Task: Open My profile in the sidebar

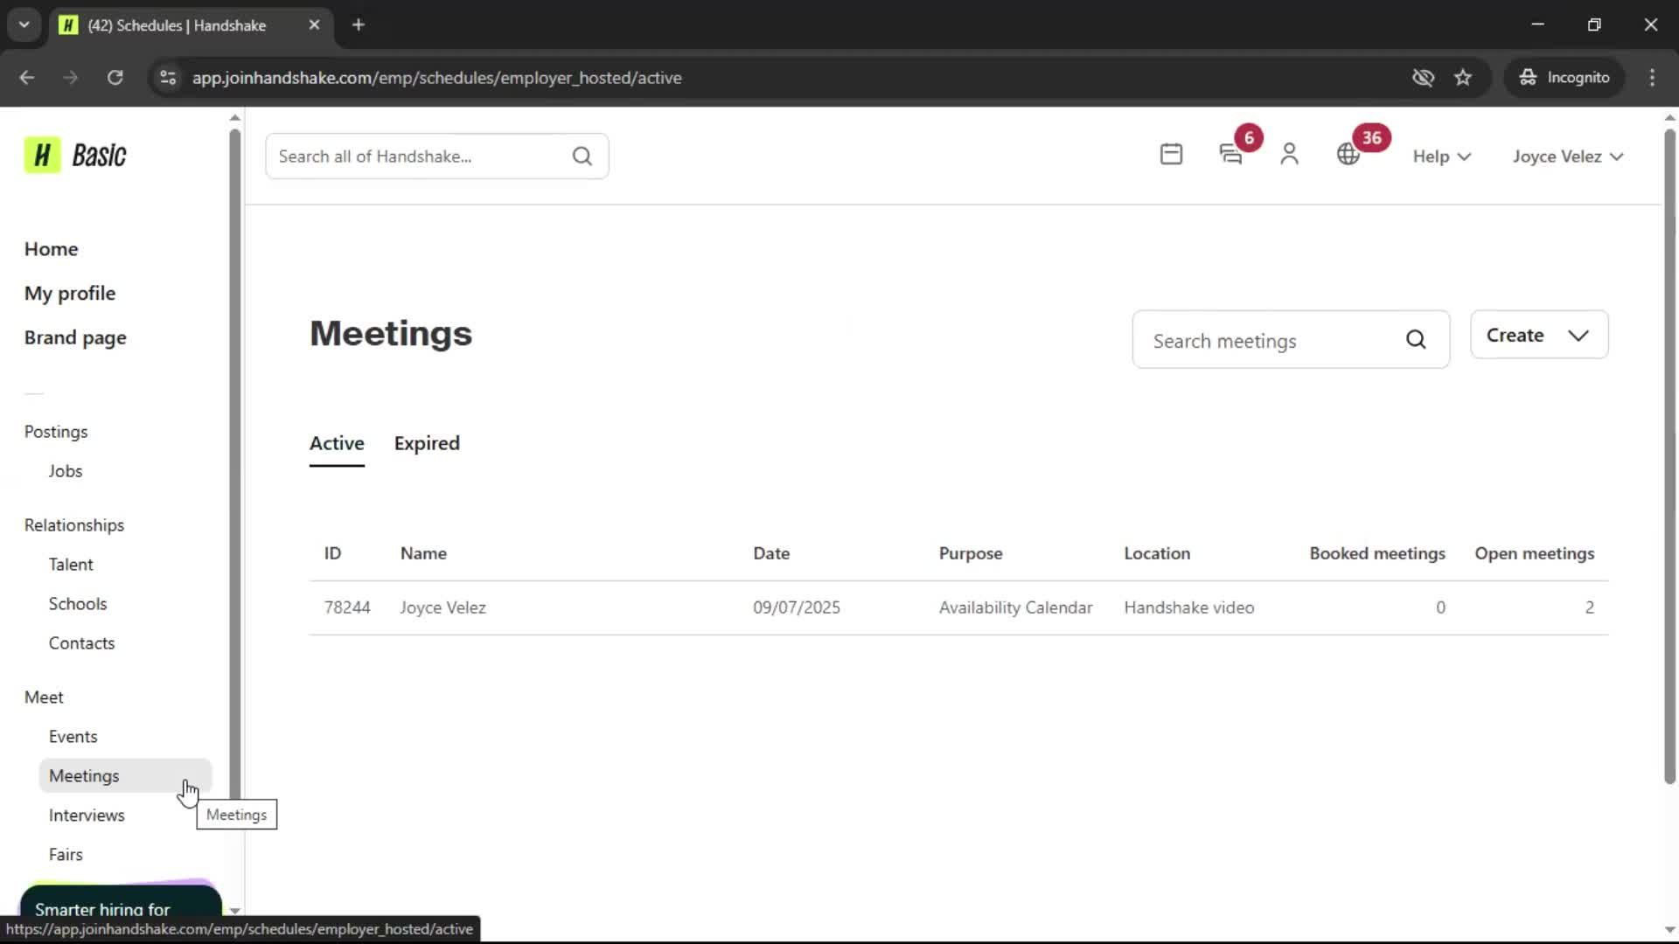Action: point(70,294)
